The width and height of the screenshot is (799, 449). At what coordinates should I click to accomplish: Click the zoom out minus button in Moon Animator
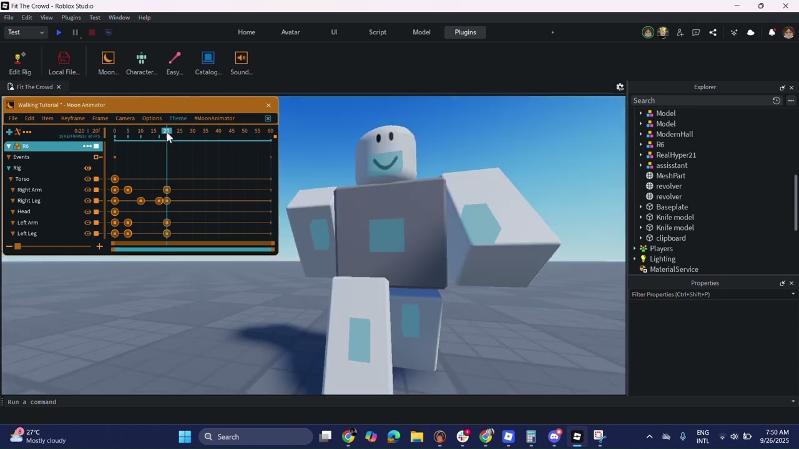[9, 247]
